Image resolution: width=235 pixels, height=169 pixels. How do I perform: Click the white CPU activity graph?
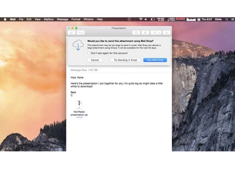tap(191, 19)
